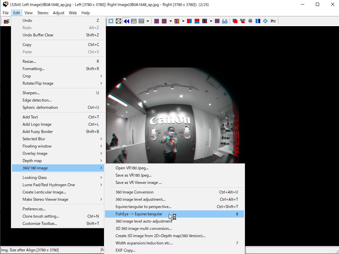Choose Copy in the Edit menu
The image size is (339, 254).
click(x=58, y=45)
